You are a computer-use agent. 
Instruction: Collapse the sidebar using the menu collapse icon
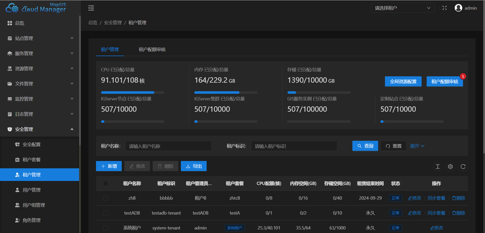tap(91, 8)
